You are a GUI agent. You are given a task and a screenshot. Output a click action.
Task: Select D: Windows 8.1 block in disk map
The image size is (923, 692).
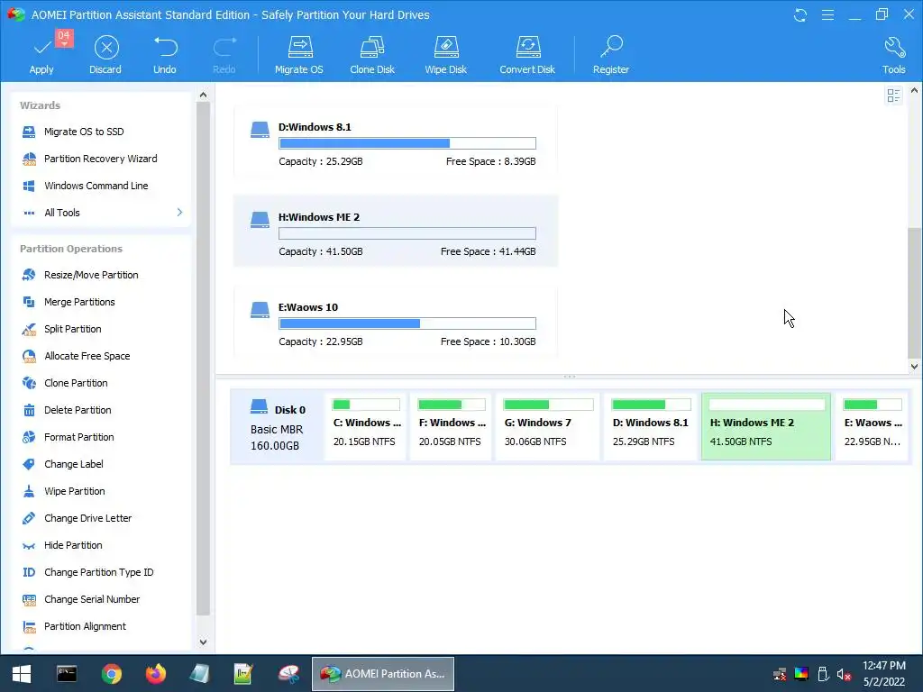pyautogui.click(x=651, y=427)
